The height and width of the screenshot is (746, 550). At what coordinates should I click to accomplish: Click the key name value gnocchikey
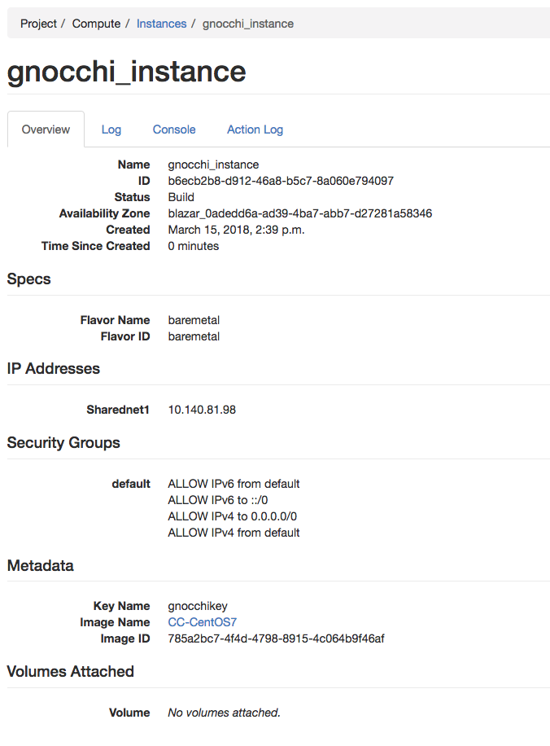tap(197, 606)
